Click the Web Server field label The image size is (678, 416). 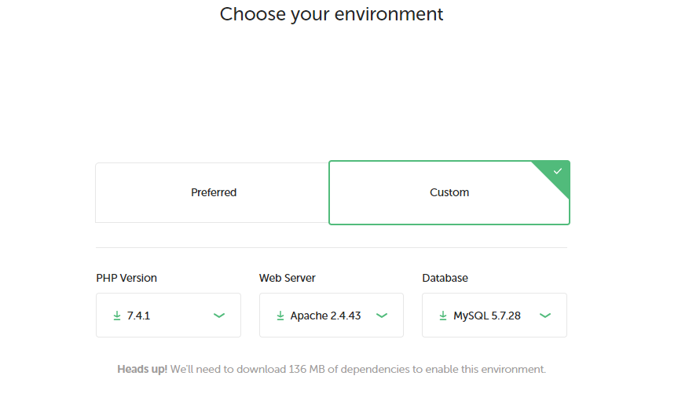point(287,278)
